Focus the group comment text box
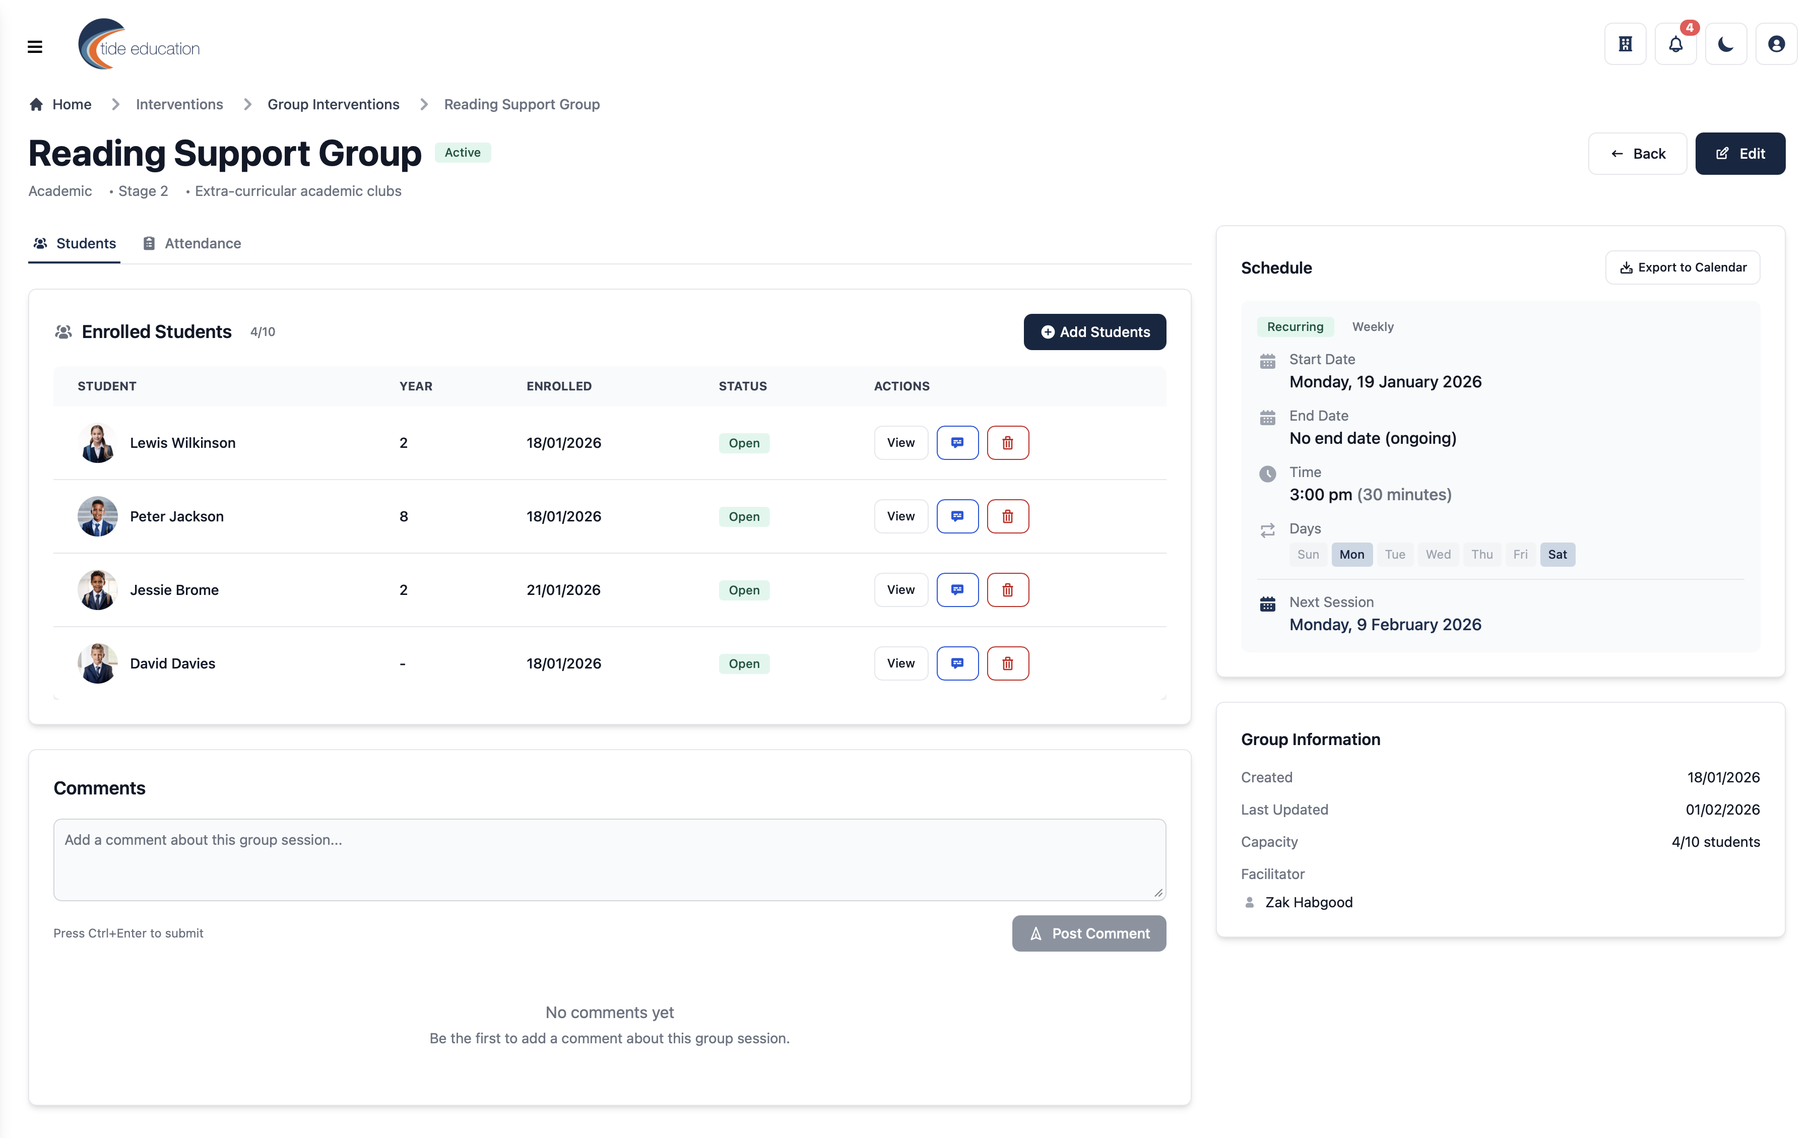1814x1138 pixels. [x=609, y=859]
